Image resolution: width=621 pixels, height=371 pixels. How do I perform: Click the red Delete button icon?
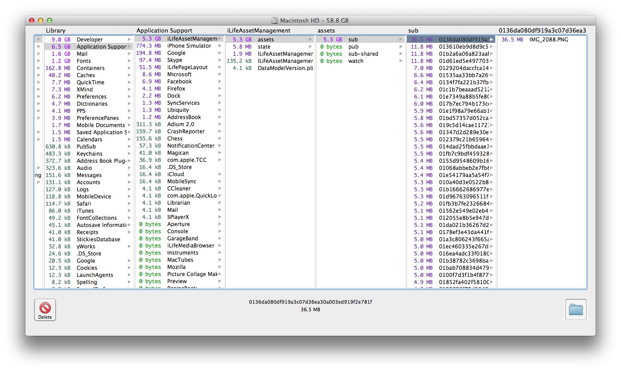[45, 308]
